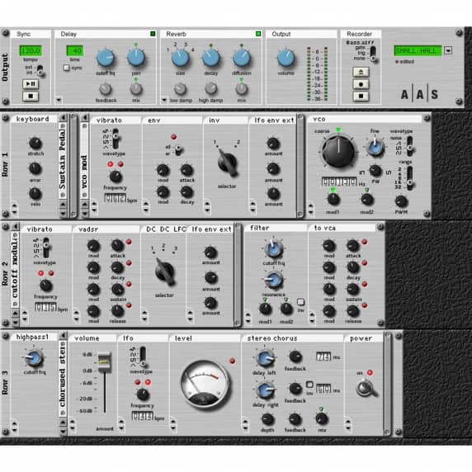Viewport: 472px width, 472px height.
Task: Toggle the Reverb on/off green indicator
Action: (258, 34)
